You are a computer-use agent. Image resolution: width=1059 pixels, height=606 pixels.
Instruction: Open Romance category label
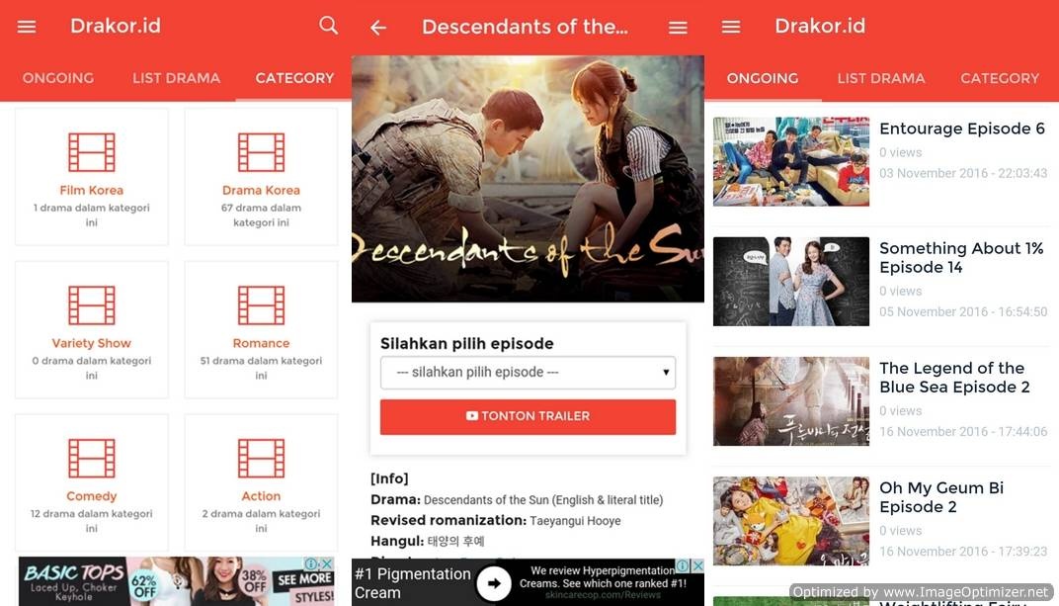click(262, 343)
